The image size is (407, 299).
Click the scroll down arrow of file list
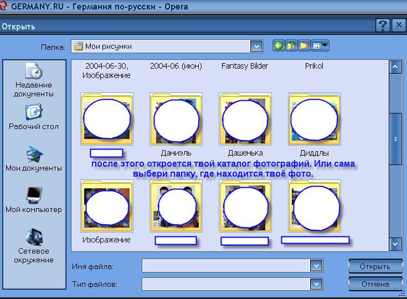click(395, 244)
